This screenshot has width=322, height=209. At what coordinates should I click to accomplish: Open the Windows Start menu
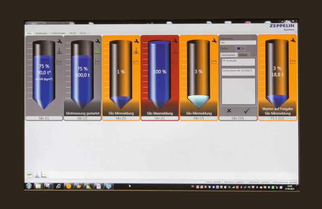[x=29, y=186]
